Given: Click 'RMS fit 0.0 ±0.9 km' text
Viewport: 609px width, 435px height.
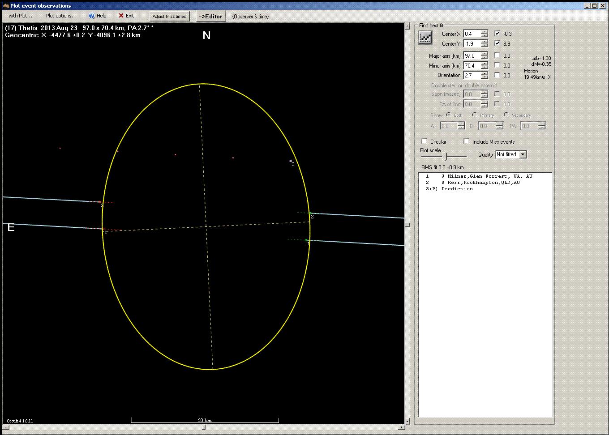Looking at the screenshot, I should click(442, 167).
